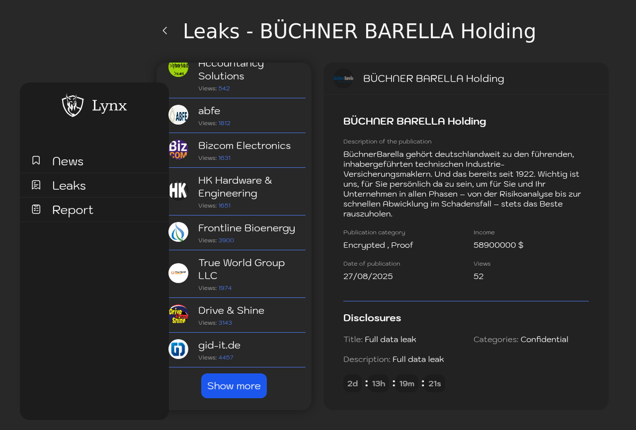Click the Lynx logo emblem
Viewport: 636px width, 430px height.
(73, 105)
